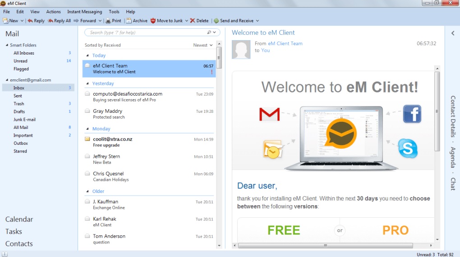
Task: Click the eM Client Team sender link
Action: pyautogui.click(x=285, y=44)
